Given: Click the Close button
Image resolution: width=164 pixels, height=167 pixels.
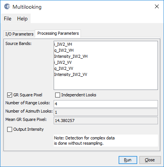Looking at the screenshot, I should pos(150,160).
